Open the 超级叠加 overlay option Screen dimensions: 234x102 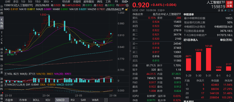click(x=89, y=2)
